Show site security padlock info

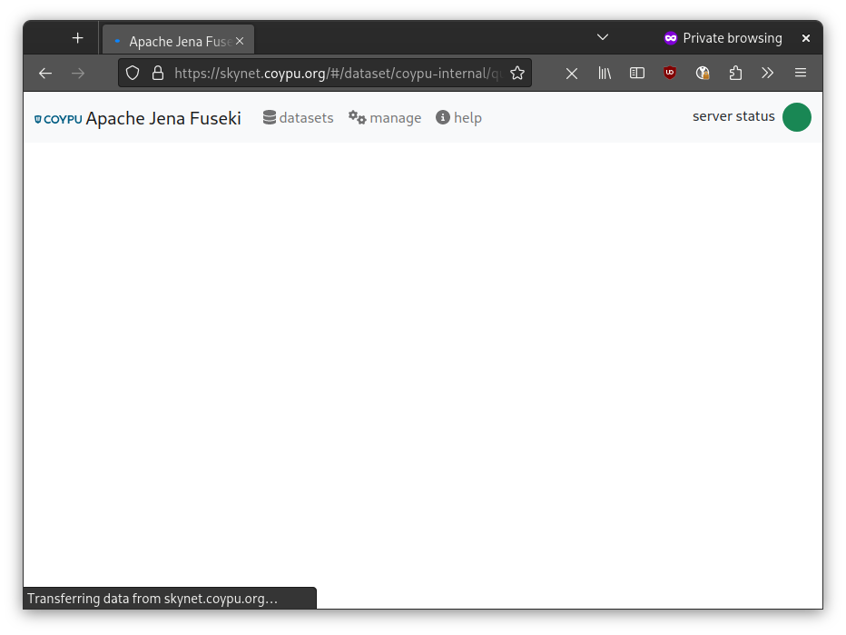[158, 73]
